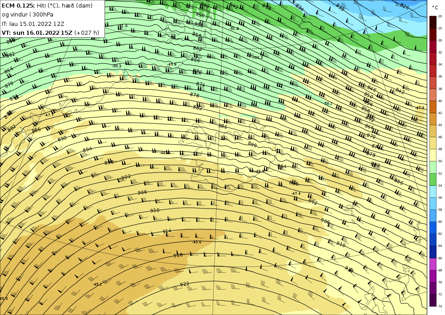Click the dark purple swatch between -72 and -74
This screenshot has height=315, width=445.
(x=433, y=300)
